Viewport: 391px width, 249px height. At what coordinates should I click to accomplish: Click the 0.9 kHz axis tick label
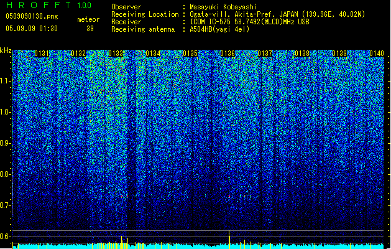tap(6, 143)
